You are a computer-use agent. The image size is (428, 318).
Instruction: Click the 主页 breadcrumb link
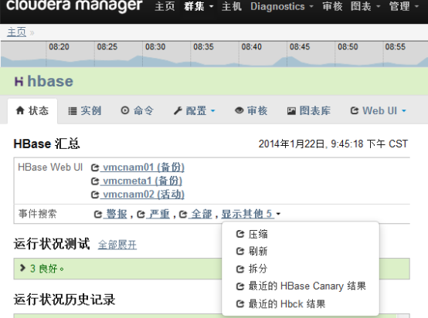click(x=17, y=32)
